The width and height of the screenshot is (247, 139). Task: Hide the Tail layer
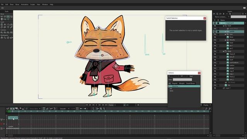(x=215, y=85)
